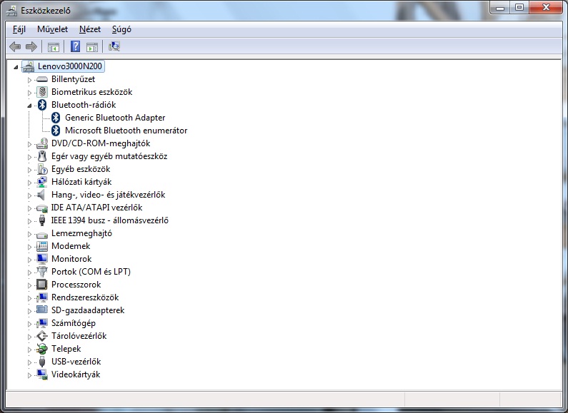568x413 pixels.
Task: Select Microsoft Bluetooth enumerátor device
Action: (x=126, y=131)
